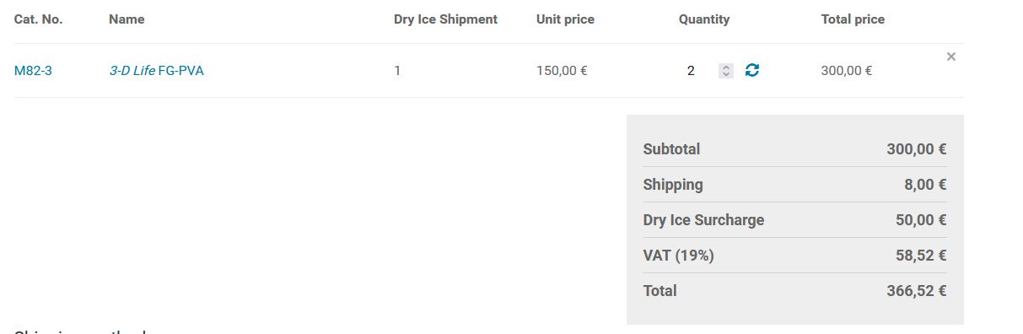This screenshot has width=1023, height=334.
Task: Click the VAT (19%) label
Action: [x=678, y=256]
